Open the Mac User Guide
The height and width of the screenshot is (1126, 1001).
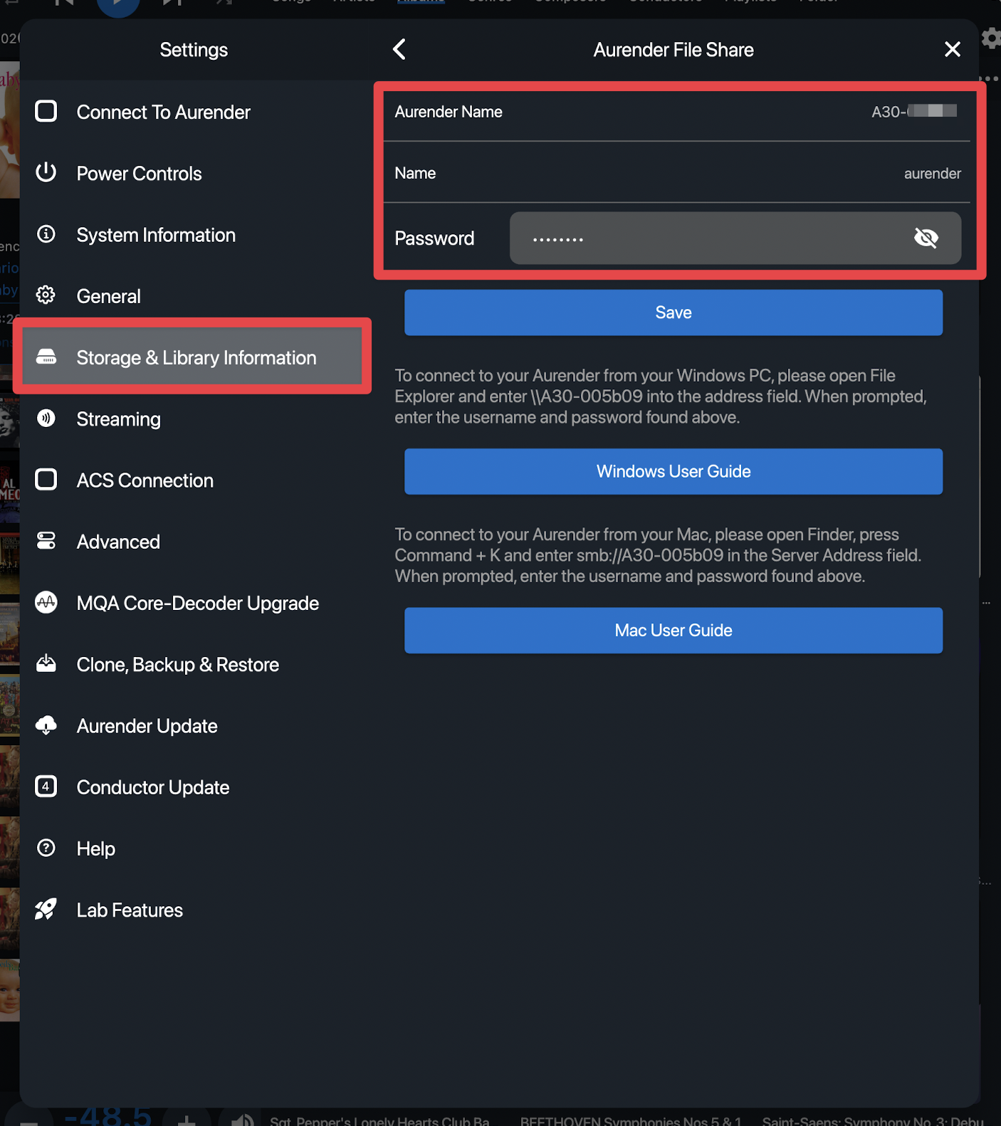674,630
